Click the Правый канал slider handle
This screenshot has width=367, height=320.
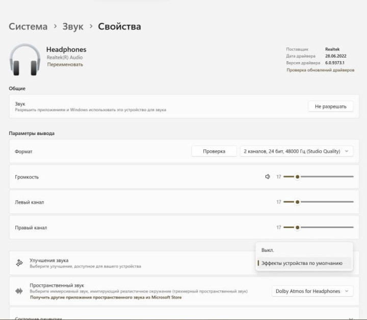point(297,227)
